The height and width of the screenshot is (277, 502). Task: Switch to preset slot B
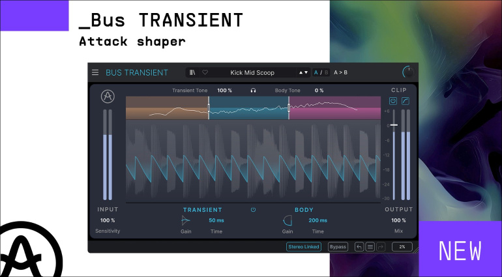click(326, 72)
